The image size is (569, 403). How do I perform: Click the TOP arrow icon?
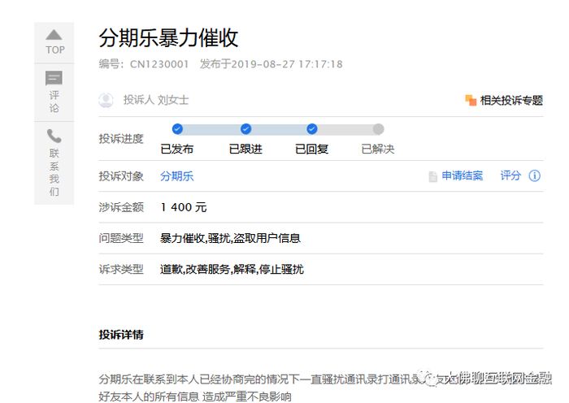(x=54, y=35)
